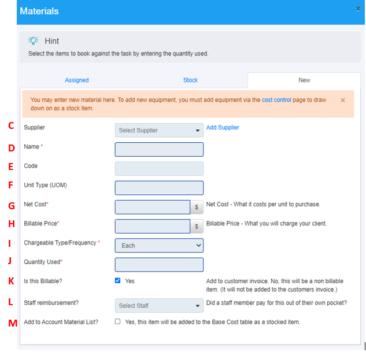Dismiss the orange notice with X icon
This screenshot has width=366, height=352.
point(343,100)
